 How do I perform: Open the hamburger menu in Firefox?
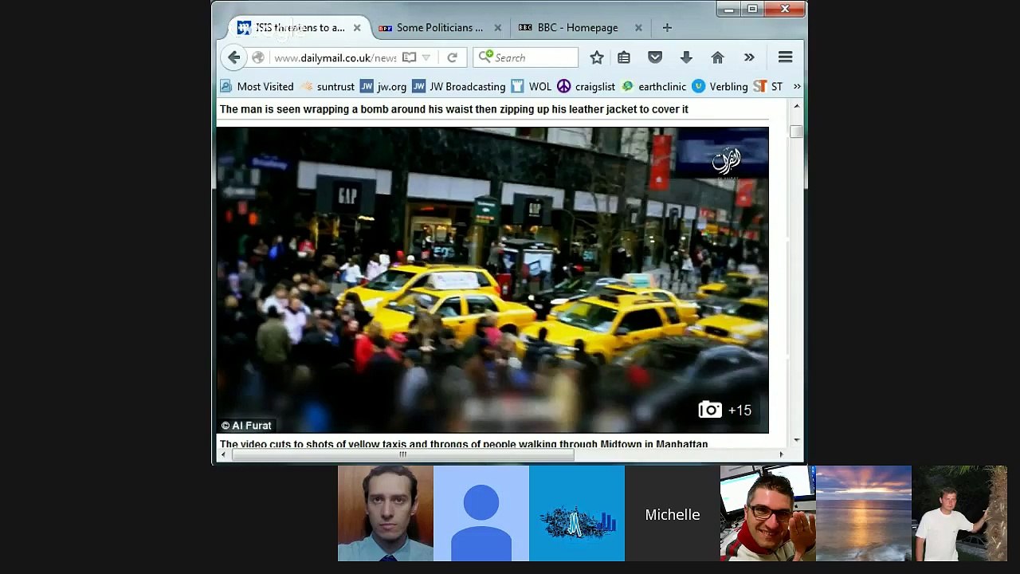785,57
